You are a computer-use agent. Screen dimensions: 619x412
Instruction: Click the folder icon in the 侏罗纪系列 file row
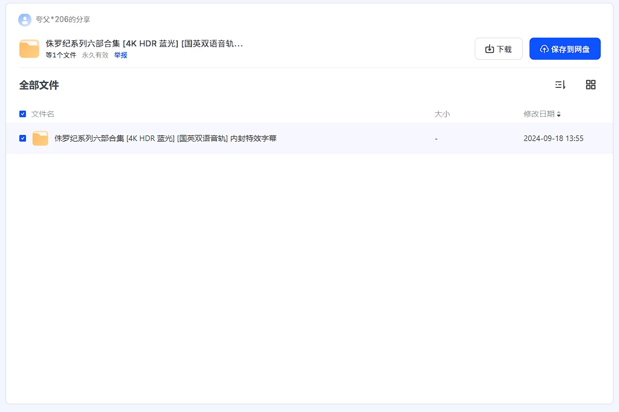40,138
